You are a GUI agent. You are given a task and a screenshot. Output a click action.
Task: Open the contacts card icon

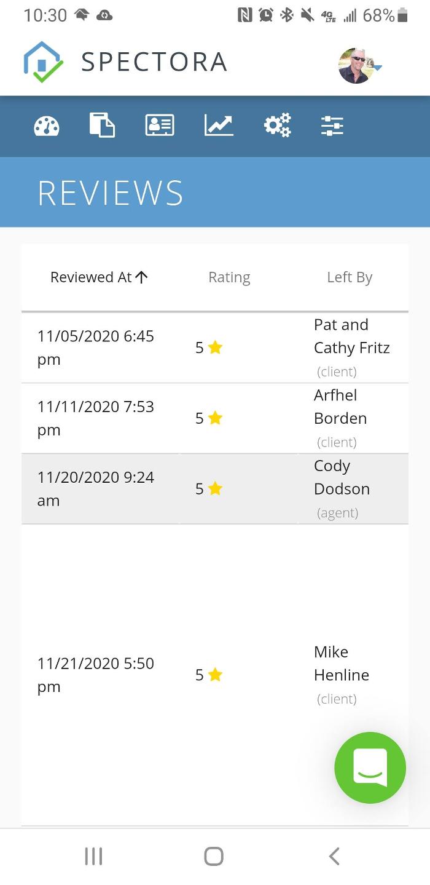pos(160,125)
